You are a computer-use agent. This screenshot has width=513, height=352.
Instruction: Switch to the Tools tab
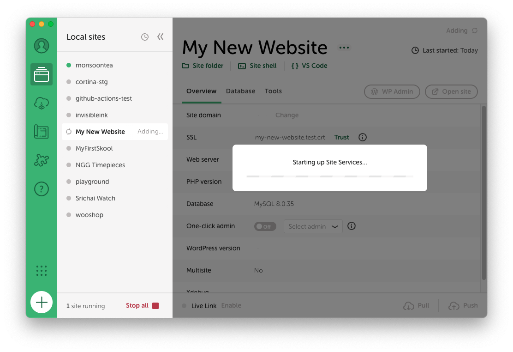pos(273,91)
